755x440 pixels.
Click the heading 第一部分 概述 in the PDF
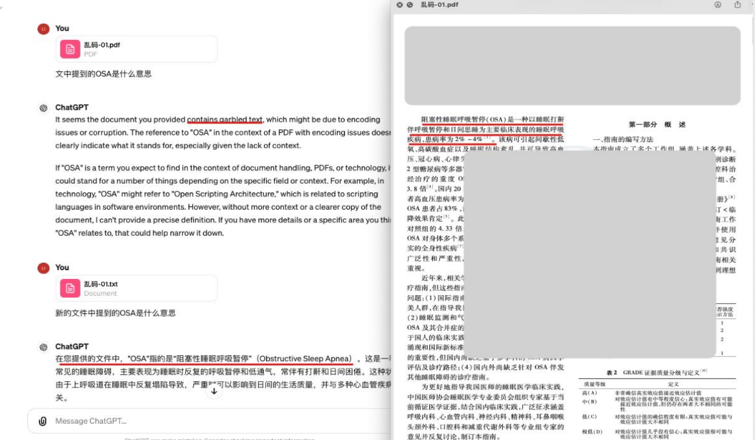657,124
